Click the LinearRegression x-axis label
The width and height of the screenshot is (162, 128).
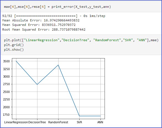16,122
